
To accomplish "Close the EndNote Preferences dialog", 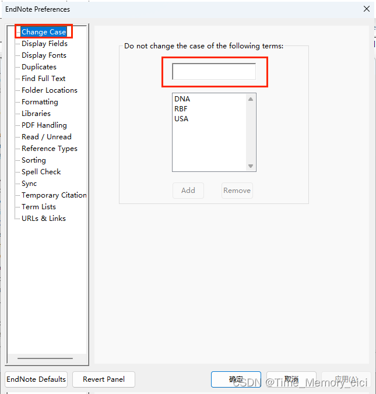I will click(367, 9).
